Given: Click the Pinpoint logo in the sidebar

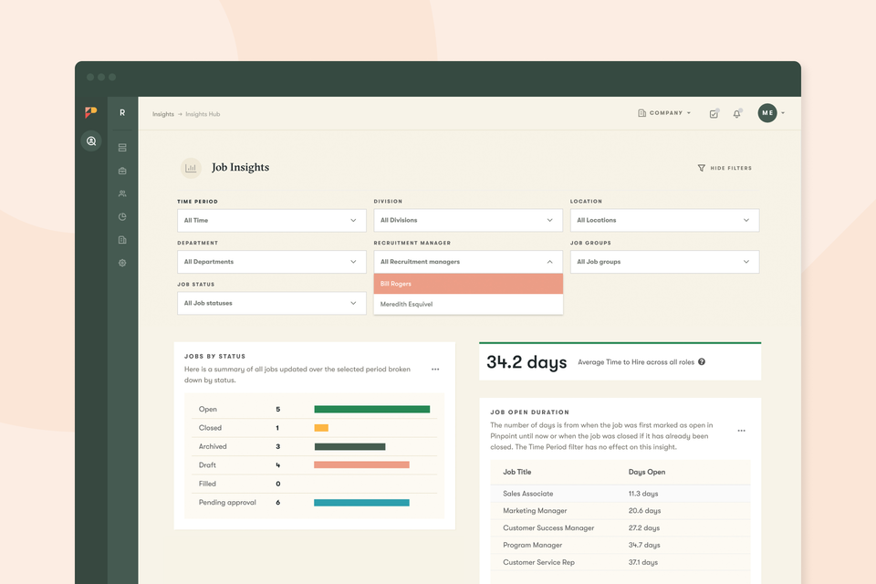Looking at the screenshot, I should [90, 113].
